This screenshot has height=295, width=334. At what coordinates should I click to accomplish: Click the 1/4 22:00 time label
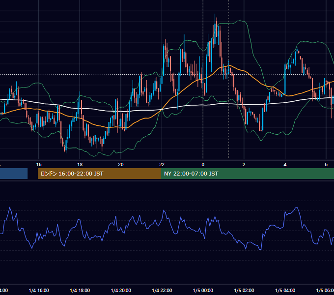pos(162,291)
